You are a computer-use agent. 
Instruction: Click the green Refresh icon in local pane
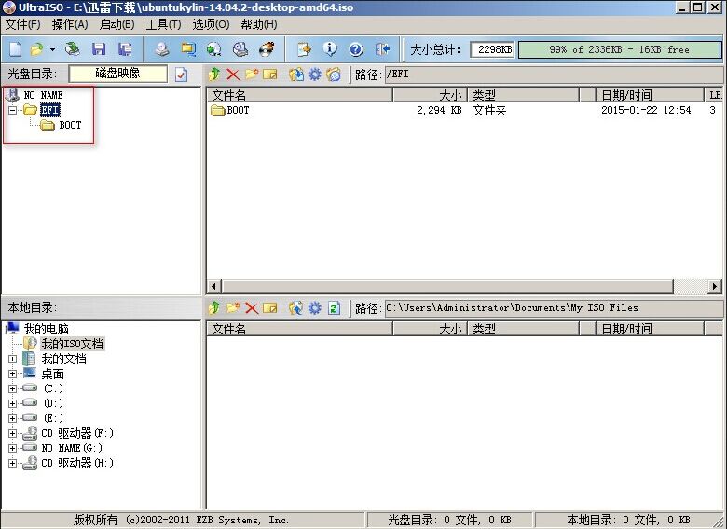pyautogui.click(x=334, y=308)
